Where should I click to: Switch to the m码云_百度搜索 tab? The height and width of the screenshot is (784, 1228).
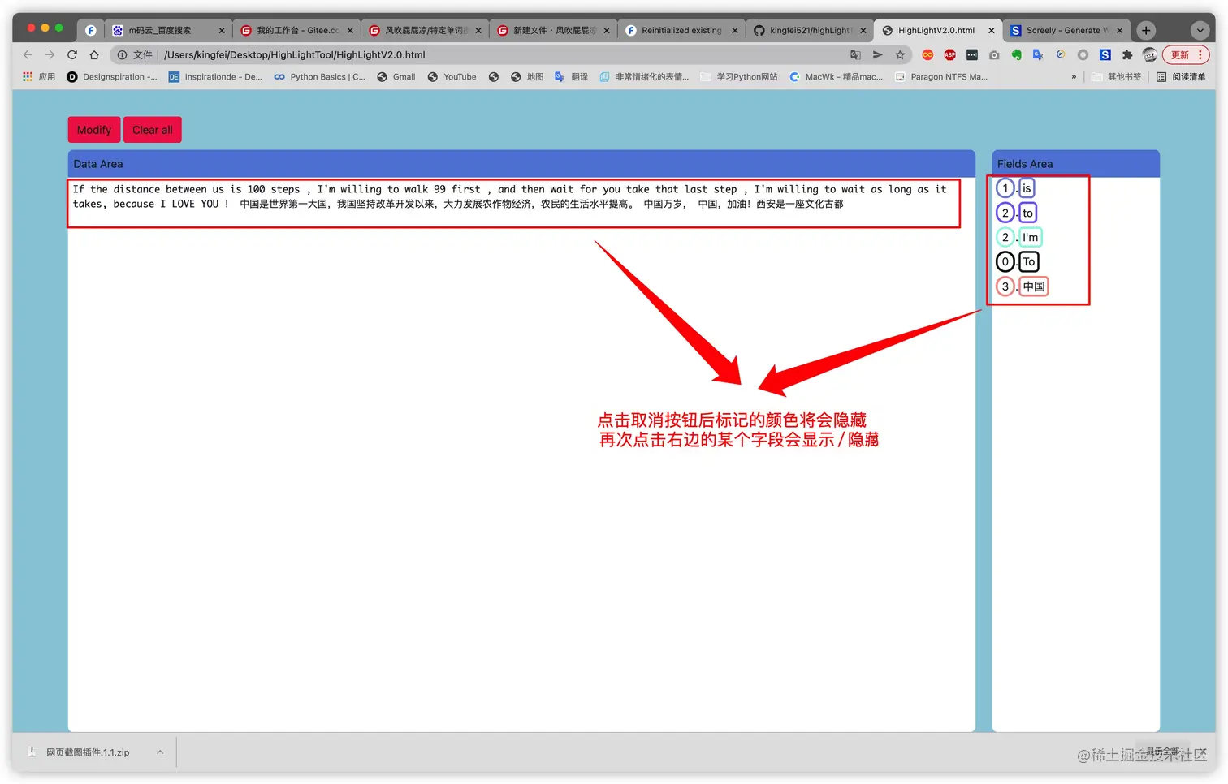168,30
